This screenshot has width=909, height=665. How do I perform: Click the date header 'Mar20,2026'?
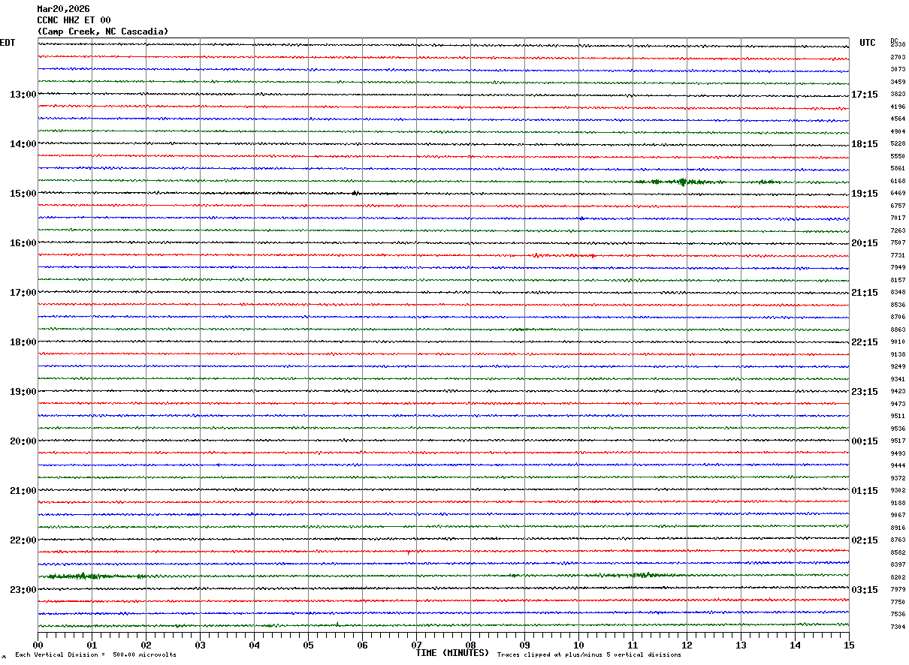point(63,9)
